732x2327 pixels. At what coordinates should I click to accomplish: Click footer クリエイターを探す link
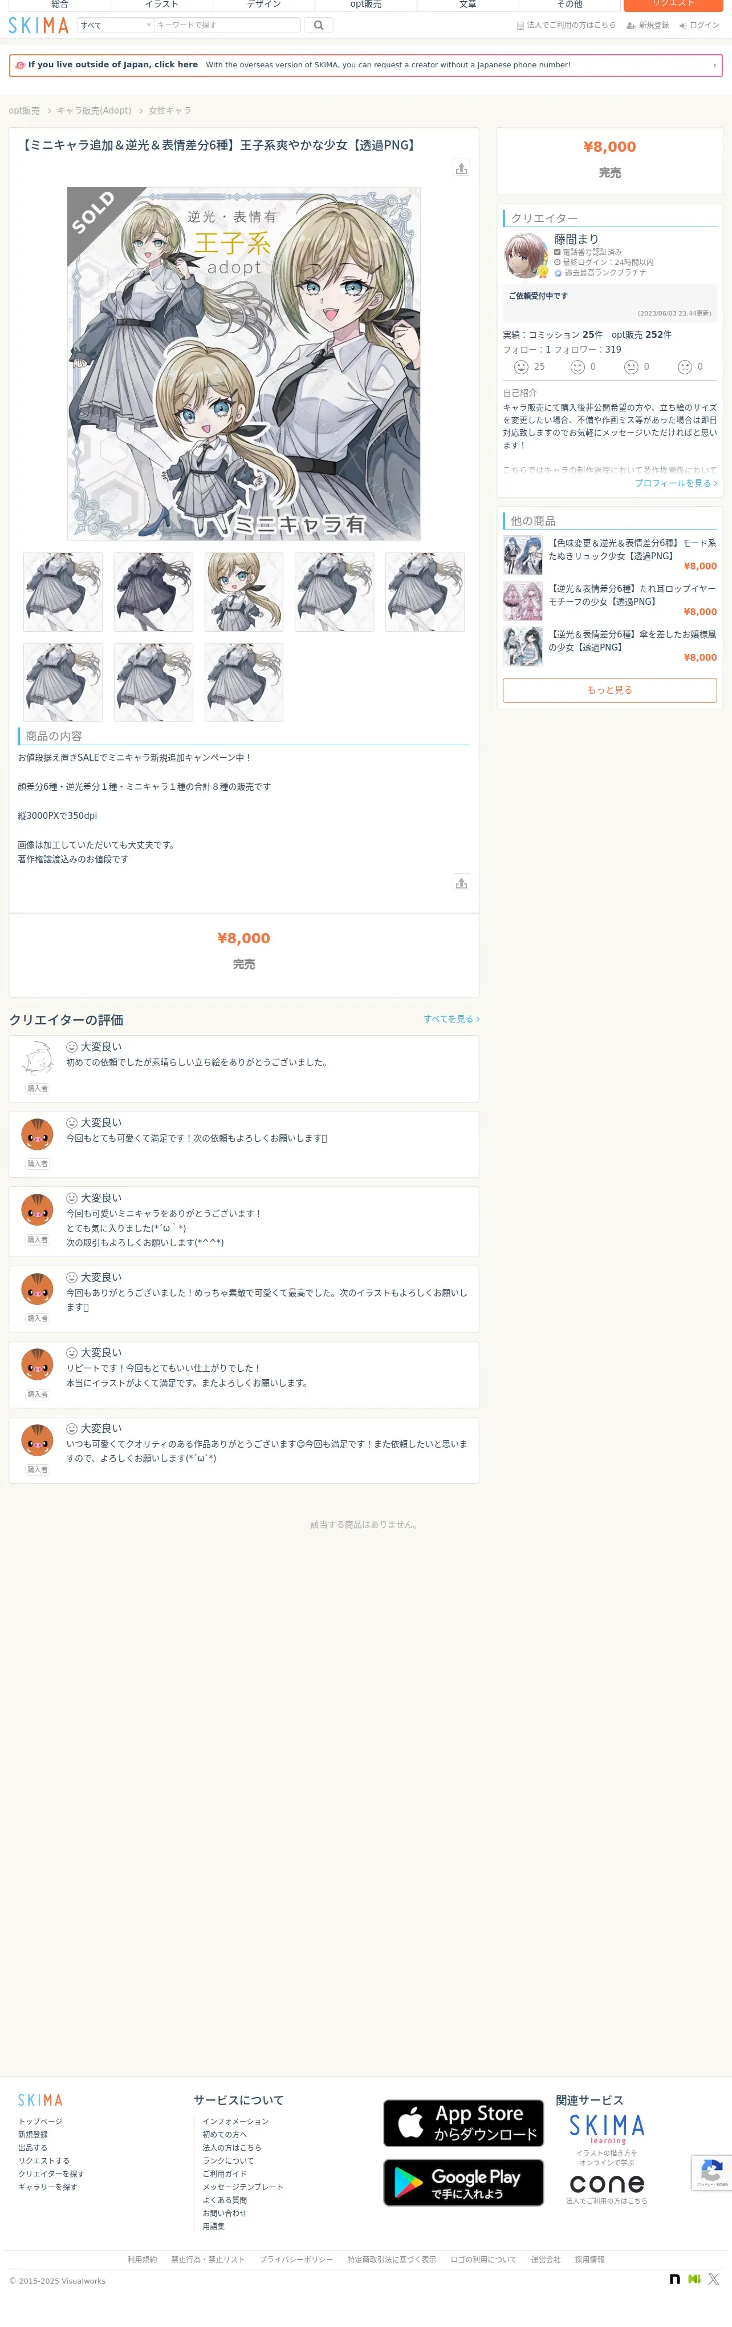pyautogui.click(x=51, y=2174)
